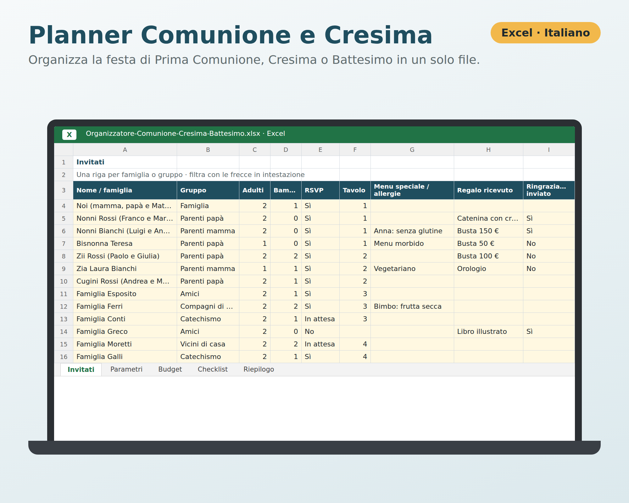
Task: Click the 'Busta 50 €' cell
Action: pyautogui.click(x=488, y=244)
